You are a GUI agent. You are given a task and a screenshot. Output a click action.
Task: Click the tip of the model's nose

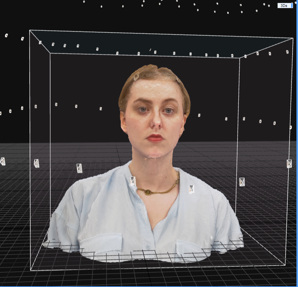coord(156,126)
